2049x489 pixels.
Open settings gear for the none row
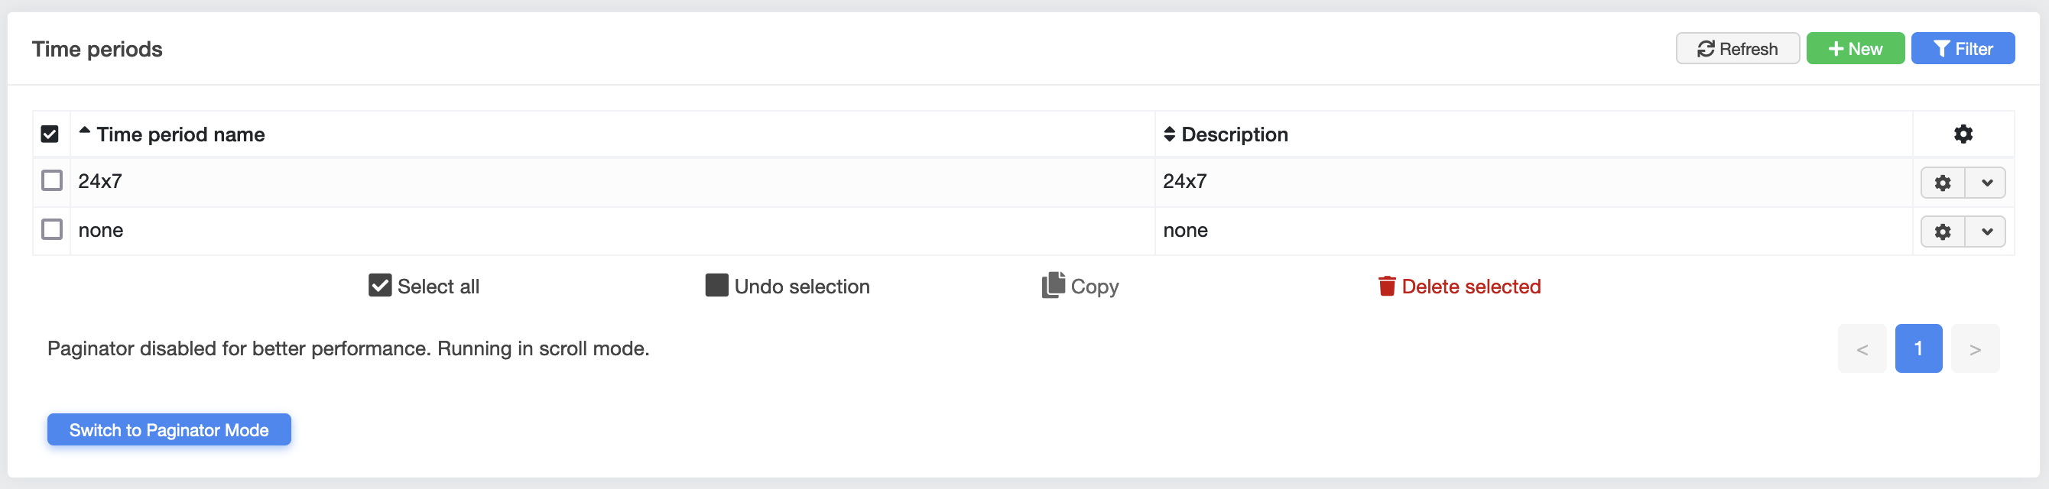(1943, 232)
